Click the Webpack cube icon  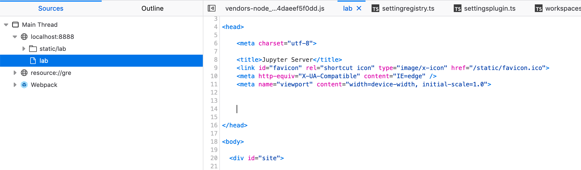pos(24,85)
